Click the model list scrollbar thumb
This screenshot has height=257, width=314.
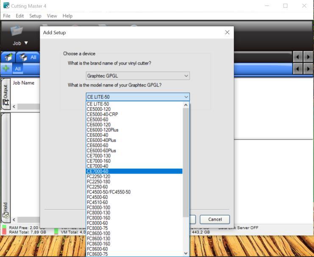pyautogui.click(x=186, y=163)
